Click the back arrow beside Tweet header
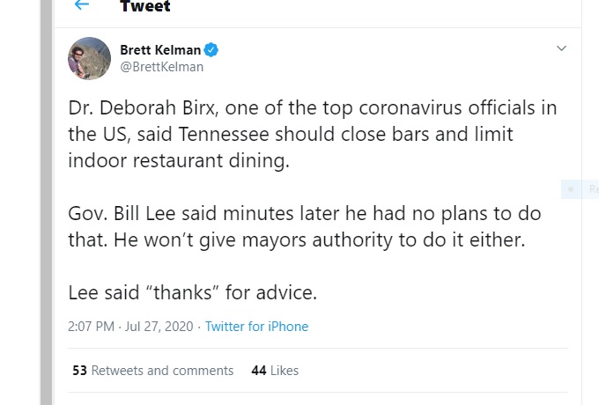Viewport: 599px width, 405px height. pyautogui.click(x=82, y=5)
